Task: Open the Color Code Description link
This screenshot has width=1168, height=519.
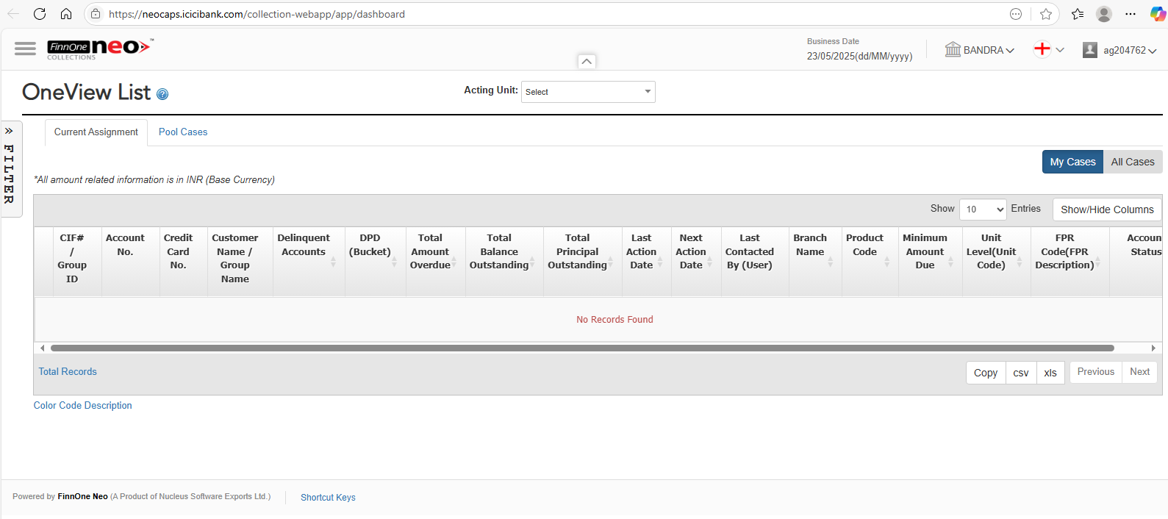Action: point(83,406)
